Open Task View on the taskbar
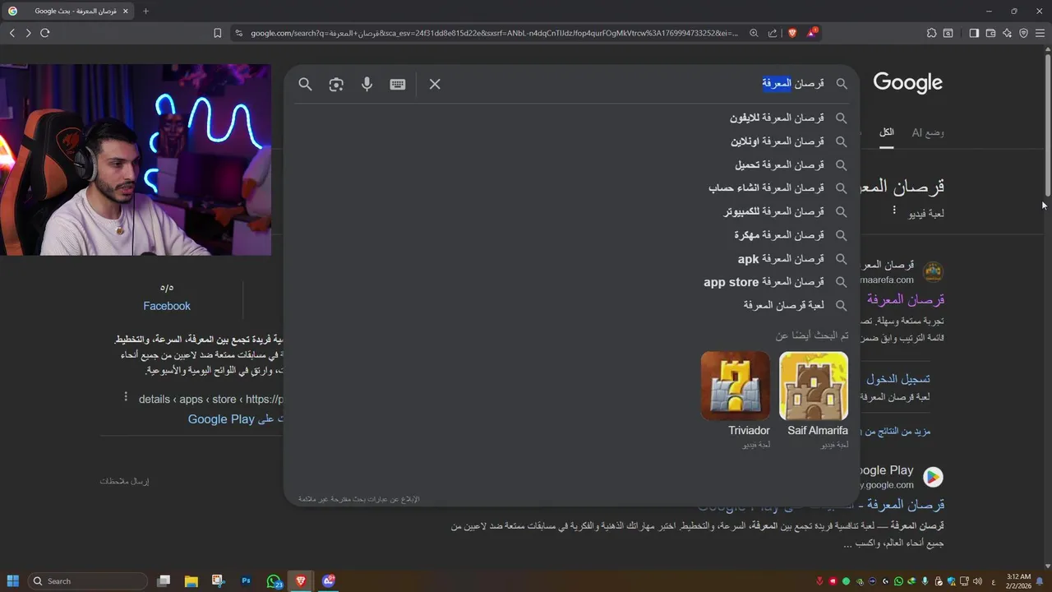1052x592 pixels. pyautogui.click(x=164, y=580)
